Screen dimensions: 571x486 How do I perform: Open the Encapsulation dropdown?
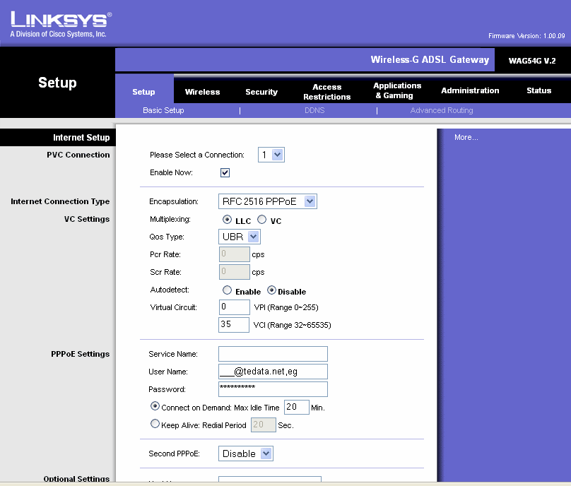click(268, 201)
